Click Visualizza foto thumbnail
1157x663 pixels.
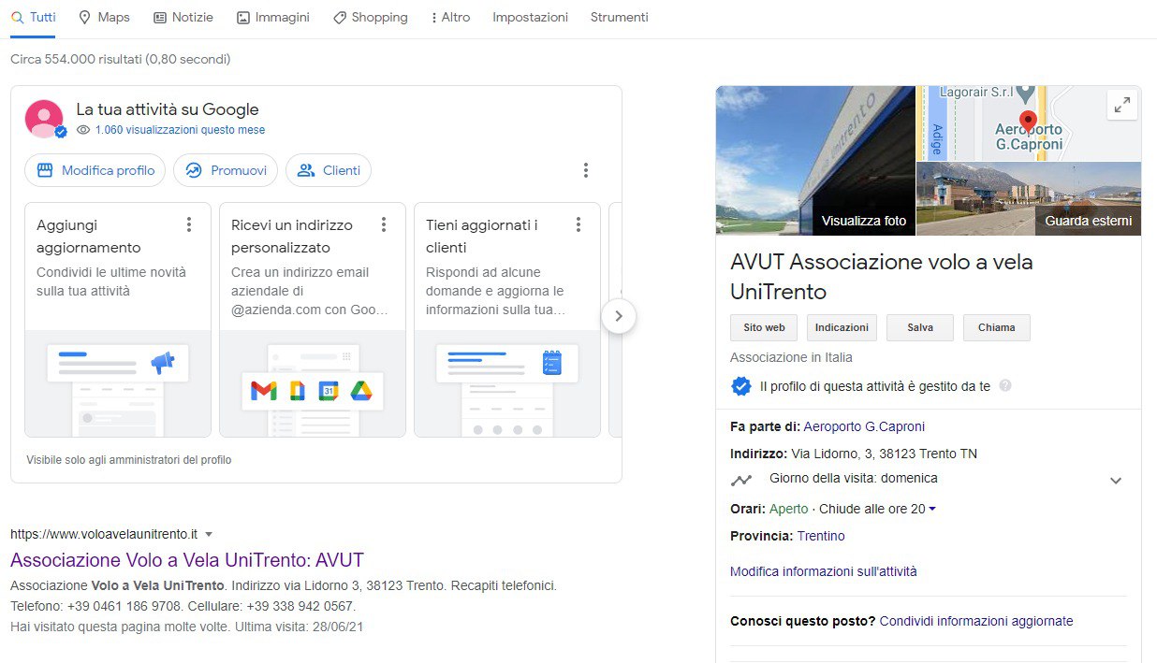click(815, 161)
